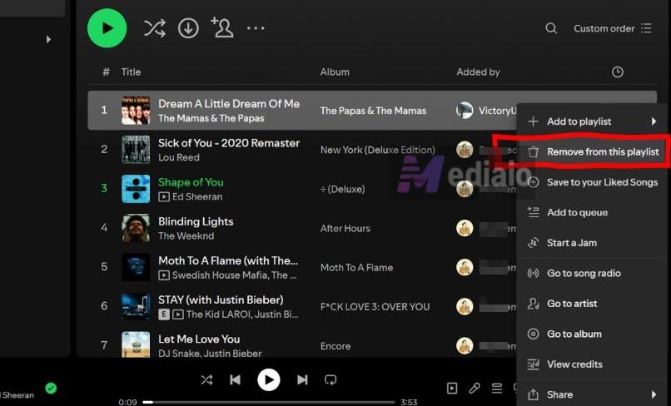The height and width of the screenshot is (406, 671).
Task: Open The Weeknd artist link
Action: (178, 236)
